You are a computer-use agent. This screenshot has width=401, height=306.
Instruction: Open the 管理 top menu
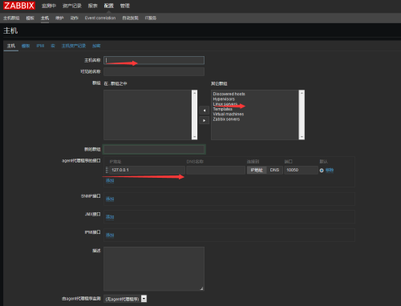point(125,6)
